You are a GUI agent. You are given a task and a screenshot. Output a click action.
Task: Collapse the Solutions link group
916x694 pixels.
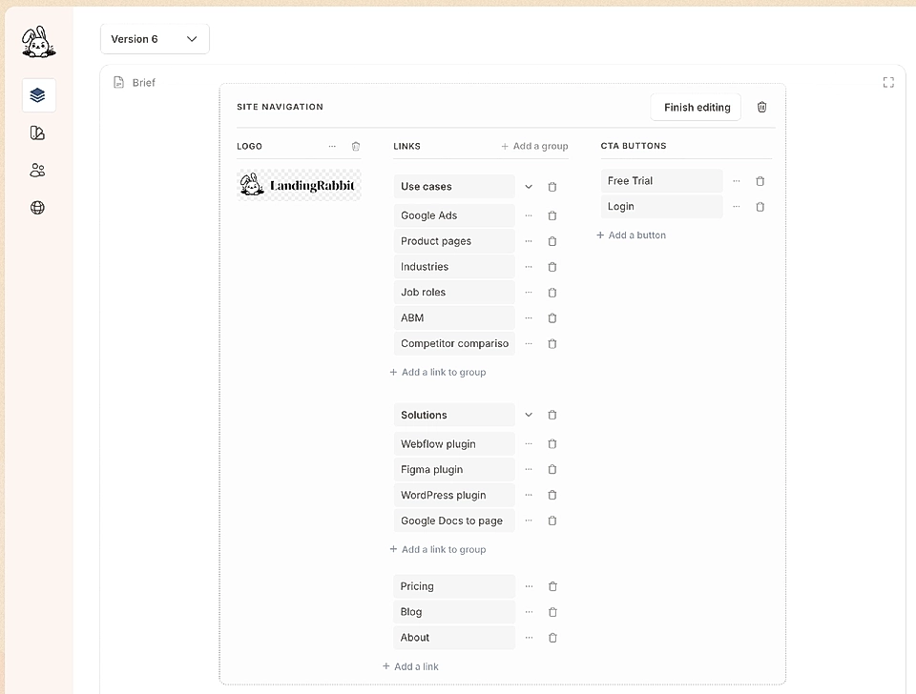(x=529, y=415)
